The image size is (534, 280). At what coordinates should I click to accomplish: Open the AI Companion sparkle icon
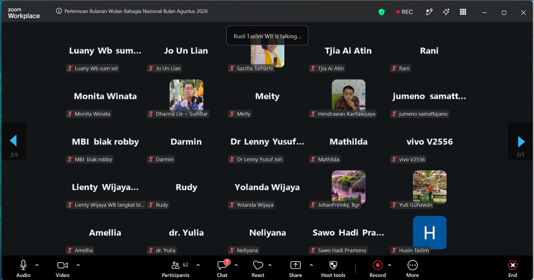click(446, 12)
